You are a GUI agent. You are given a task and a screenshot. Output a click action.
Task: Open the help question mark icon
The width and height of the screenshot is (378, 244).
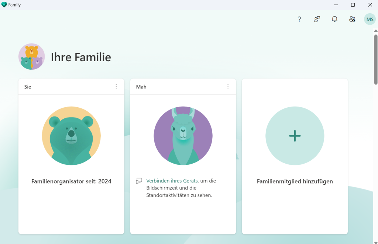coord(299,19)
